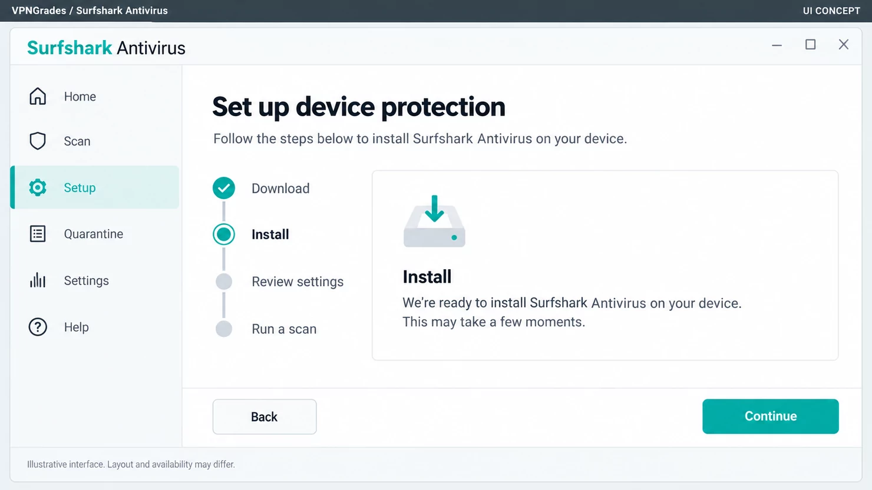This screenshot has height=490, width=872.
Task: Click the VPNGrades / Surfshark Antivirus breadcrumb
Action: pos(90,11)
